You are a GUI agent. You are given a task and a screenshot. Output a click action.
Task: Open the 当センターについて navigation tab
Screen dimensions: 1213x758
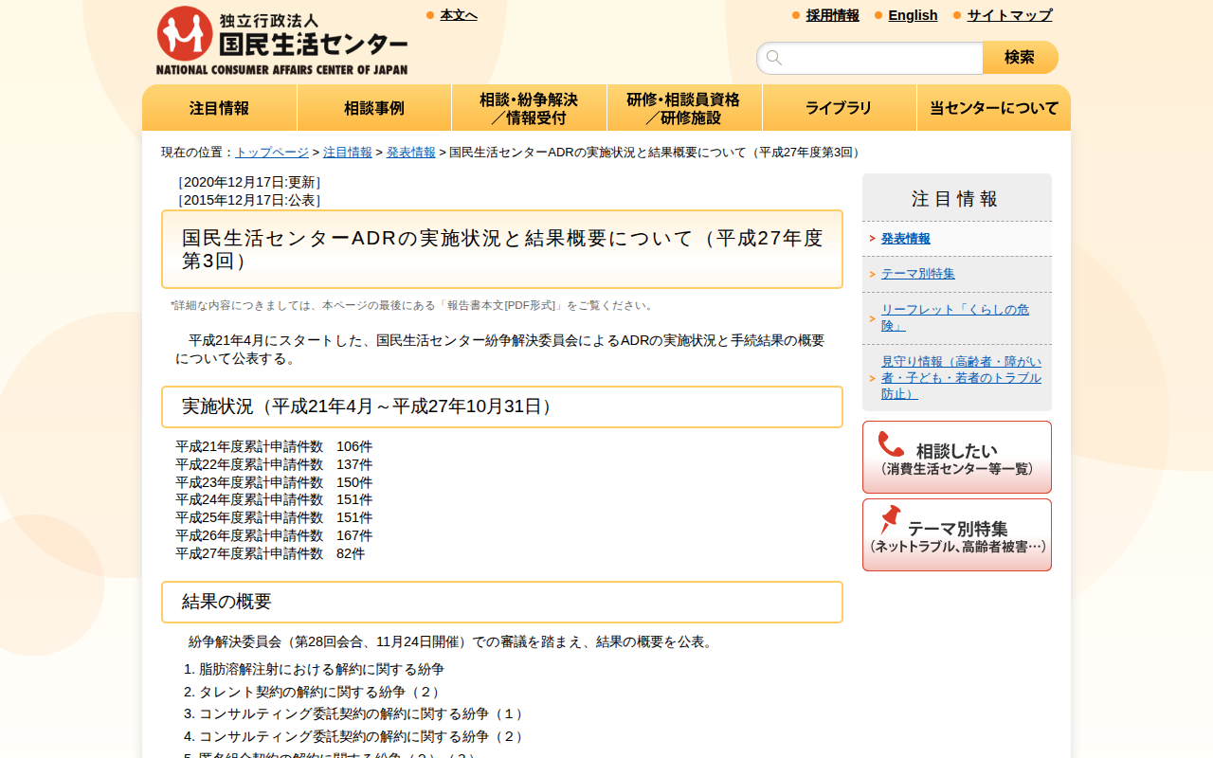(994, 108)
